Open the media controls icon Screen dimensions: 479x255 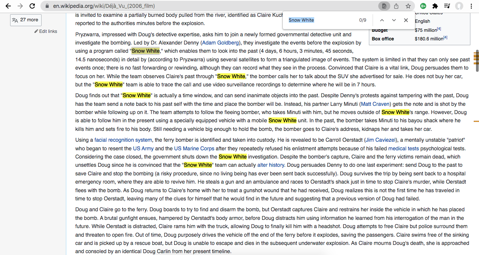447,6
